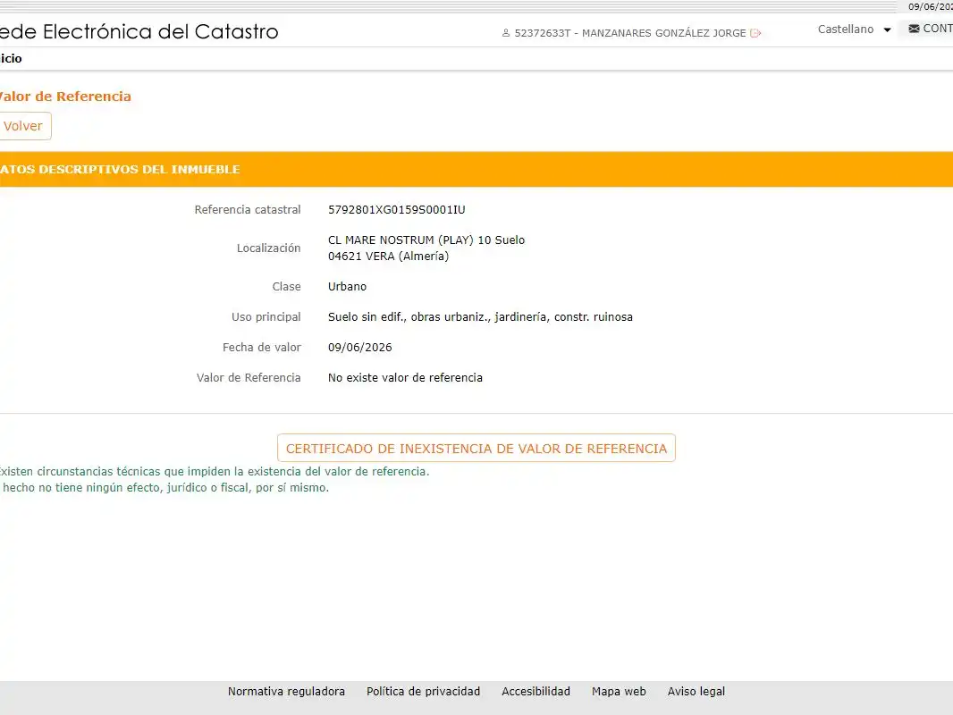Click the text 04621 VERA (Almería)

click(x=388, y=256)
